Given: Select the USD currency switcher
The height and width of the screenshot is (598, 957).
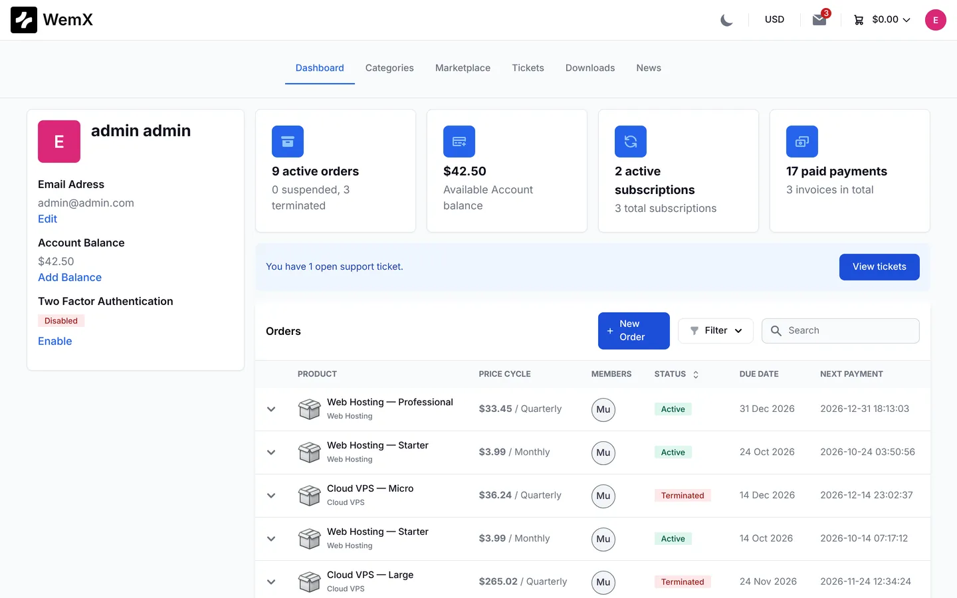Looking at the screenshot, I should 774,20.
